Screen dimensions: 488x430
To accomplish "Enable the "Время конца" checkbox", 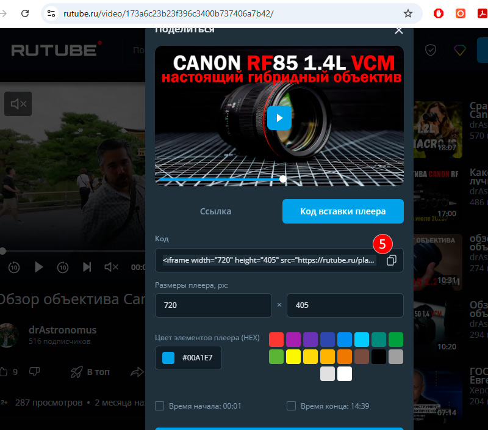I will [x=291, y=406].
